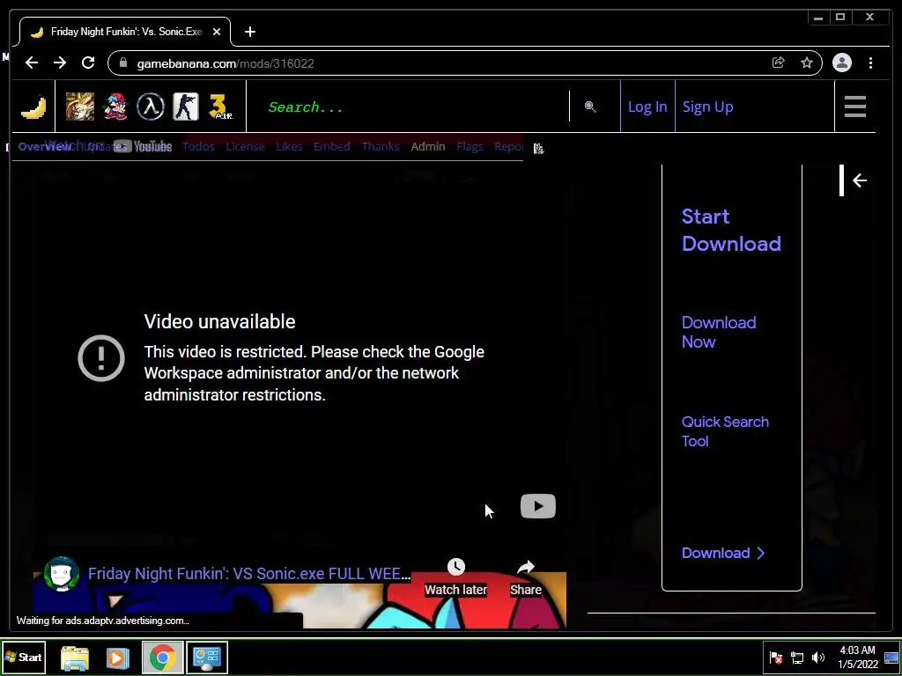Viewport: 902px width, 676px height.
Task: Open the Flags tab
Action: (469, 147)
